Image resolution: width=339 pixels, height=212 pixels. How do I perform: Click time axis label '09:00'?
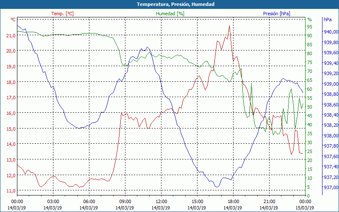125,202
